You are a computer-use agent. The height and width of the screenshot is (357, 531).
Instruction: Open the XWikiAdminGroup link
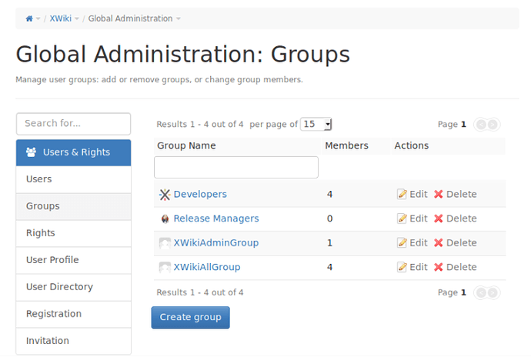(x=216, y=243)
